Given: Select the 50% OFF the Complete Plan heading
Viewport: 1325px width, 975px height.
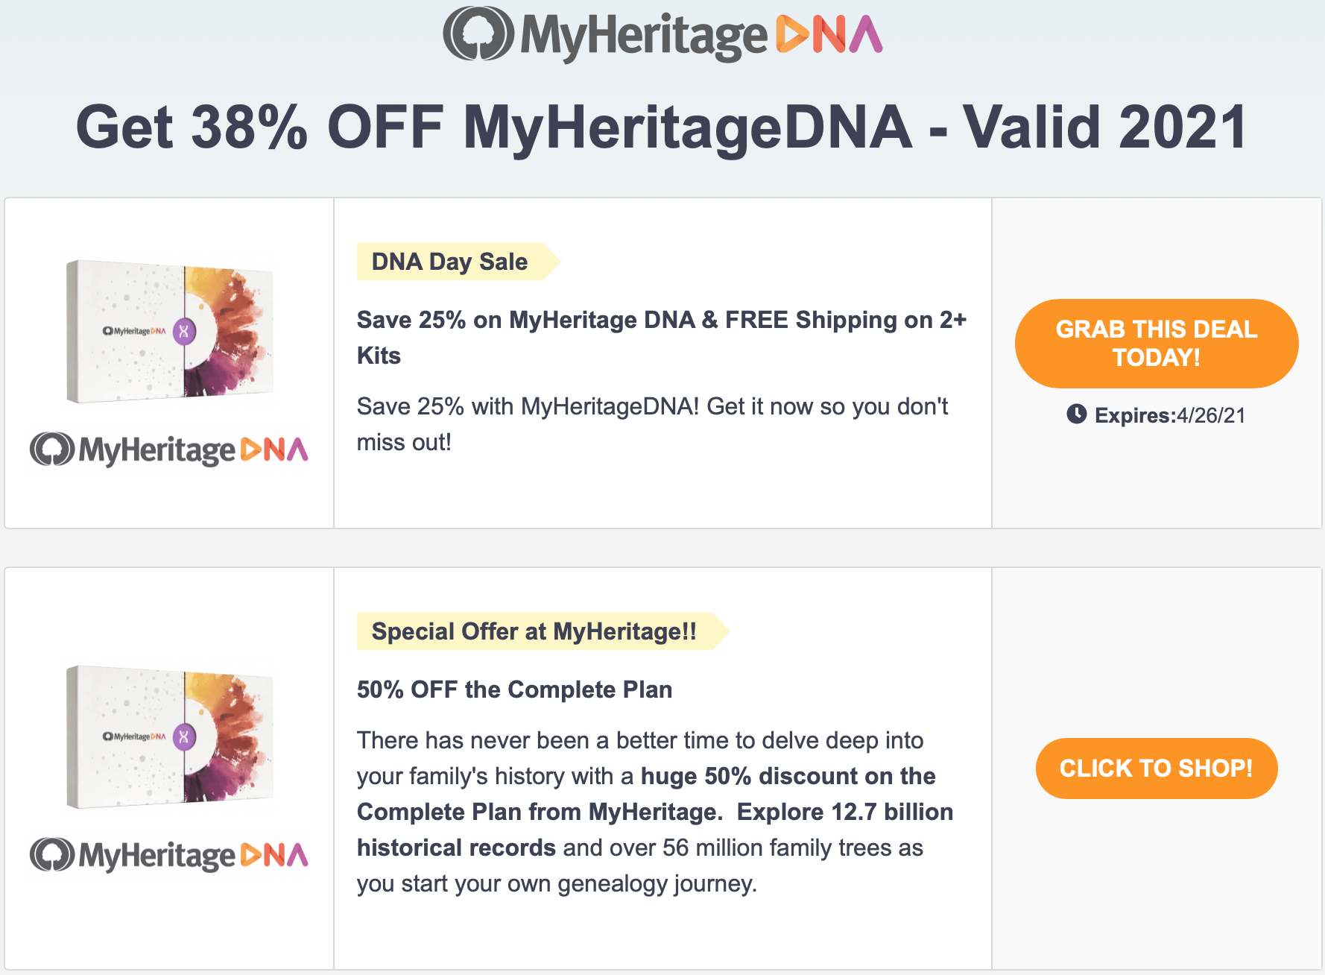Looking at the screenshot, I should pos(514,690).
